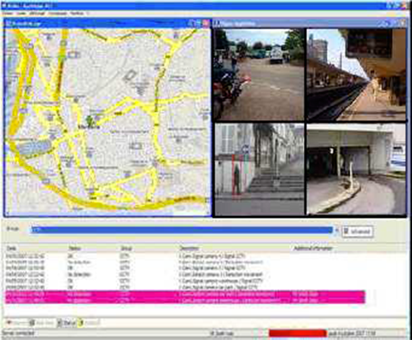The image size is (412, 340).
Task: Click the Advanced button
Action: (357, 232)
